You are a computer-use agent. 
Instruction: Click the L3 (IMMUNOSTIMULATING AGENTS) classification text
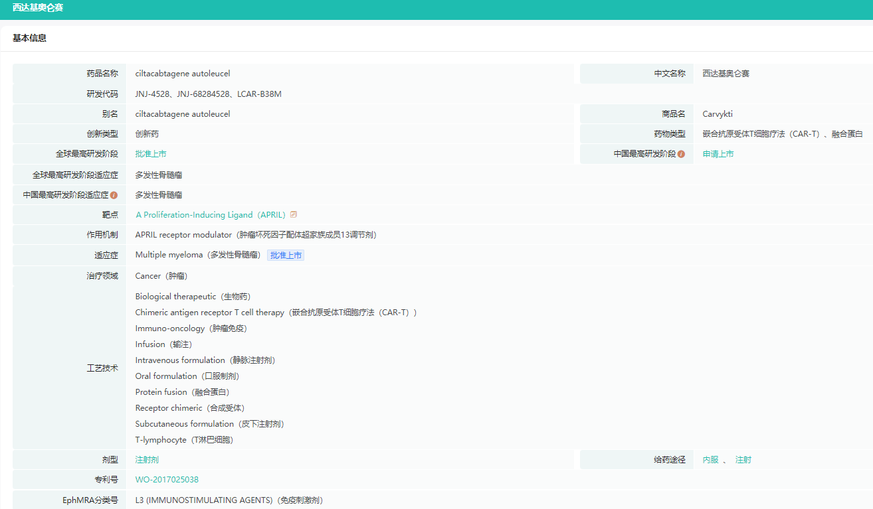tap(229, 500)
